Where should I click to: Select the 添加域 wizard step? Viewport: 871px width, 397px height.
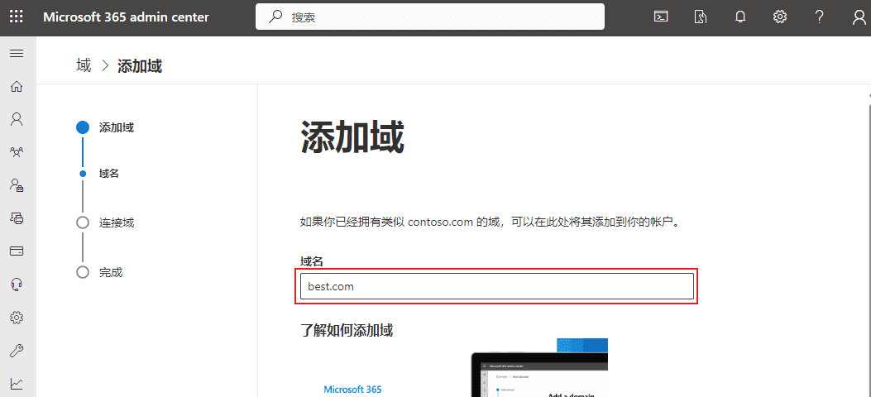pos(105,127)
